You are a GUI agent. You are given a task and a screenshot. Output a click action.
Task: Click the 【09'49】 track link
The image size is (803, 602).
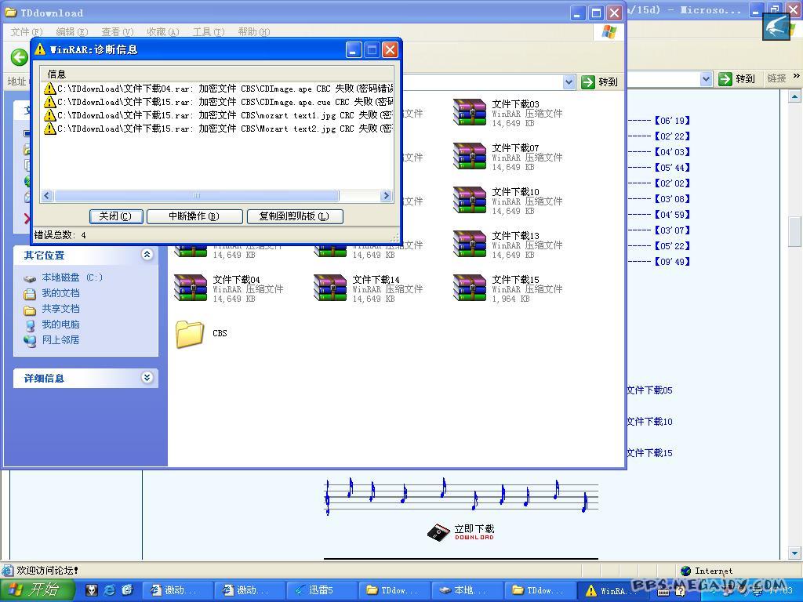(x=672, y=262)
